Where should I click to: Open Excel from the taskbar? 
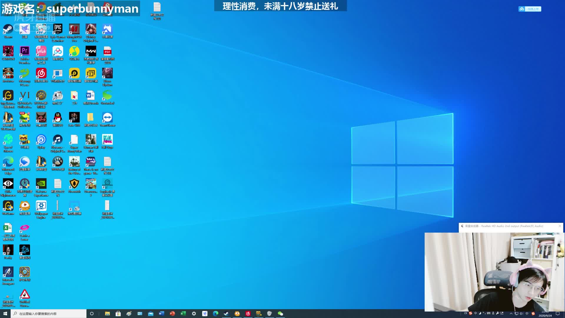click(x=182, y=314)
